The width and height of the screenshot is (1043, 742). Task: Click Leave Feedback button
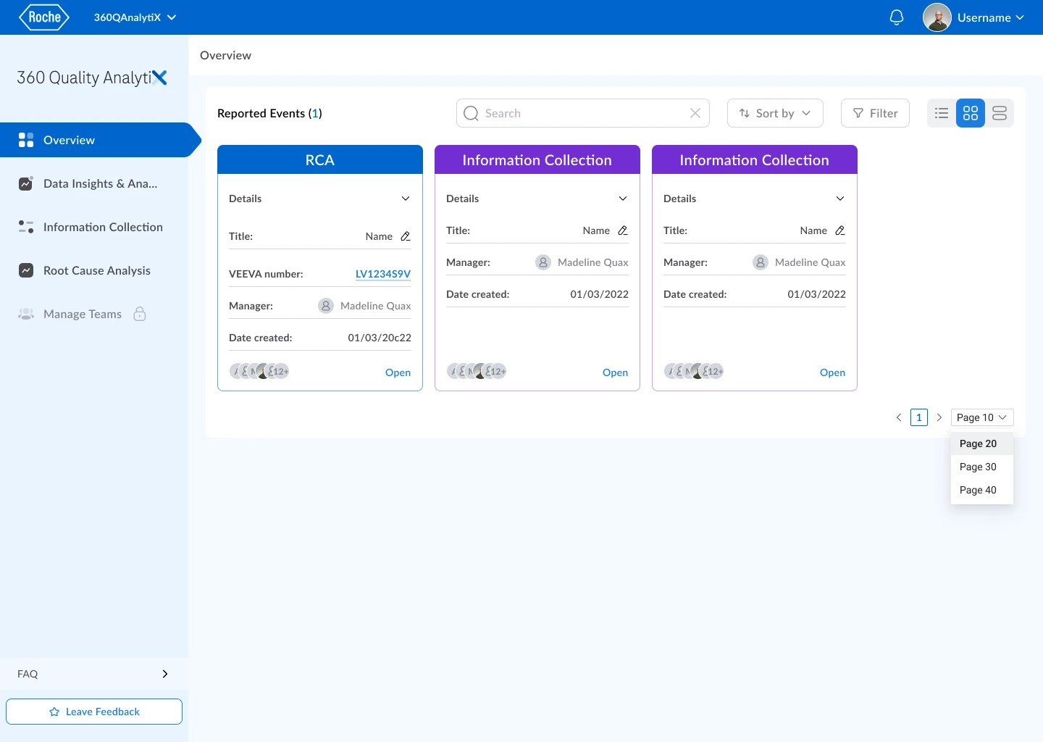point(94,712)
